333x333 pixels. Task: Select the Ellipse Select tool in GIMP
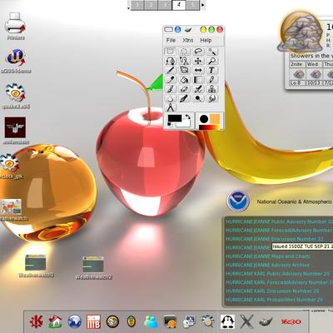coord(184,52)
